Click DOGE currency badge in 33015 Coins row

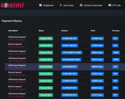[x=116, y=60]
